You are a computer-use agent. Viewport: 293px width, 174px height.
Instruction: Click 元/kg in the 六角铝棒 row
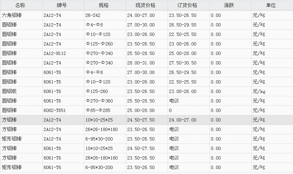(259, 15)
